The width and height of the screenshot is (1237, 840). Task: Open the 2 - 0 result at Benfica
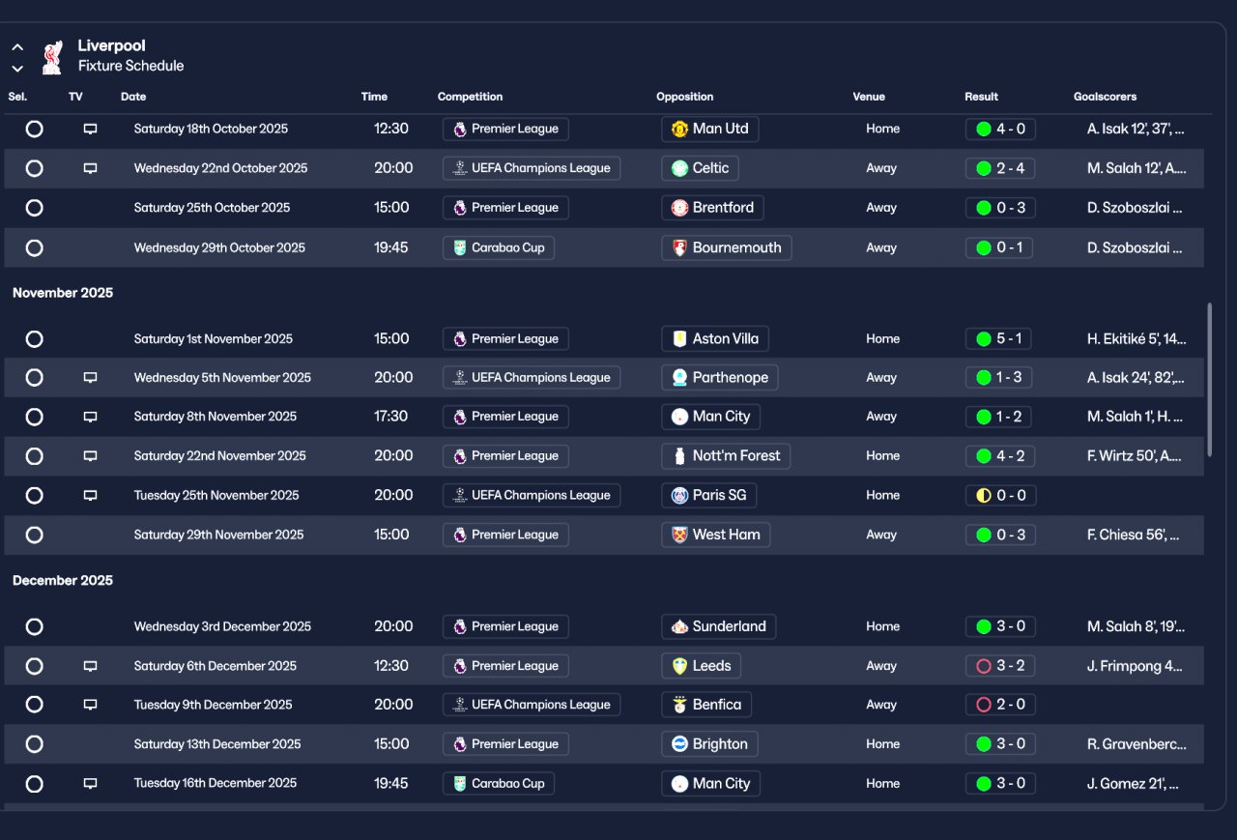coord(1000,705)
